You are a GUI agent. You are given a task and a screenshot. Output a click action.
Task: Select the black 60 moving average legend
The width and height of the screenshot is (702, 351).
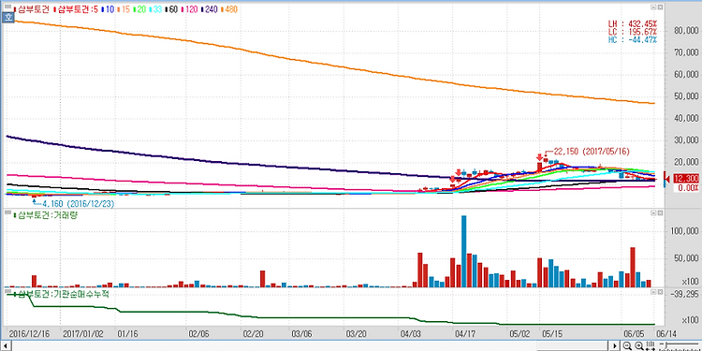pyautogui.click(x=172, y=9)
